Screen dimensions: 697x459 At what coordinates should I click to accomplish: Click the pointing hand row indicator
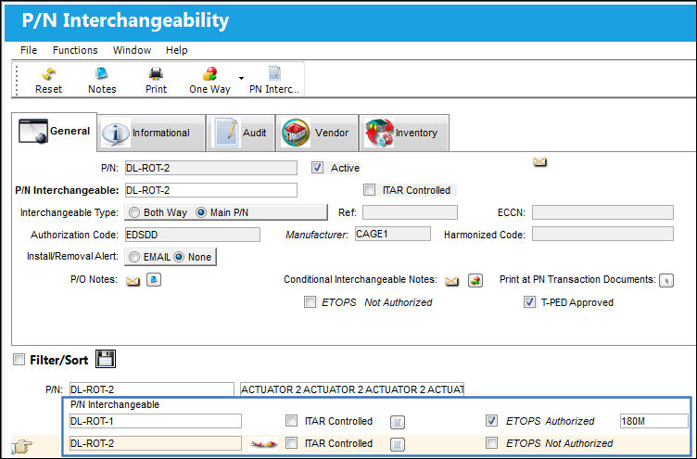[22, 446]
